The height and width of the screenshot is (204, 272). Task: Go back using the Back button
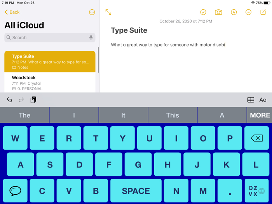click(12, 12)
